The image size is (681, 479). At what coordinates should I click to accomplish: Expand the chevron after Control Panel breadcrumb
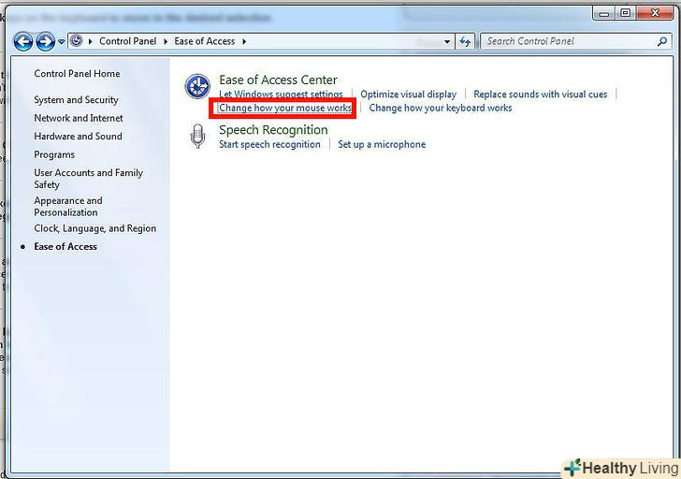(166, 42)
